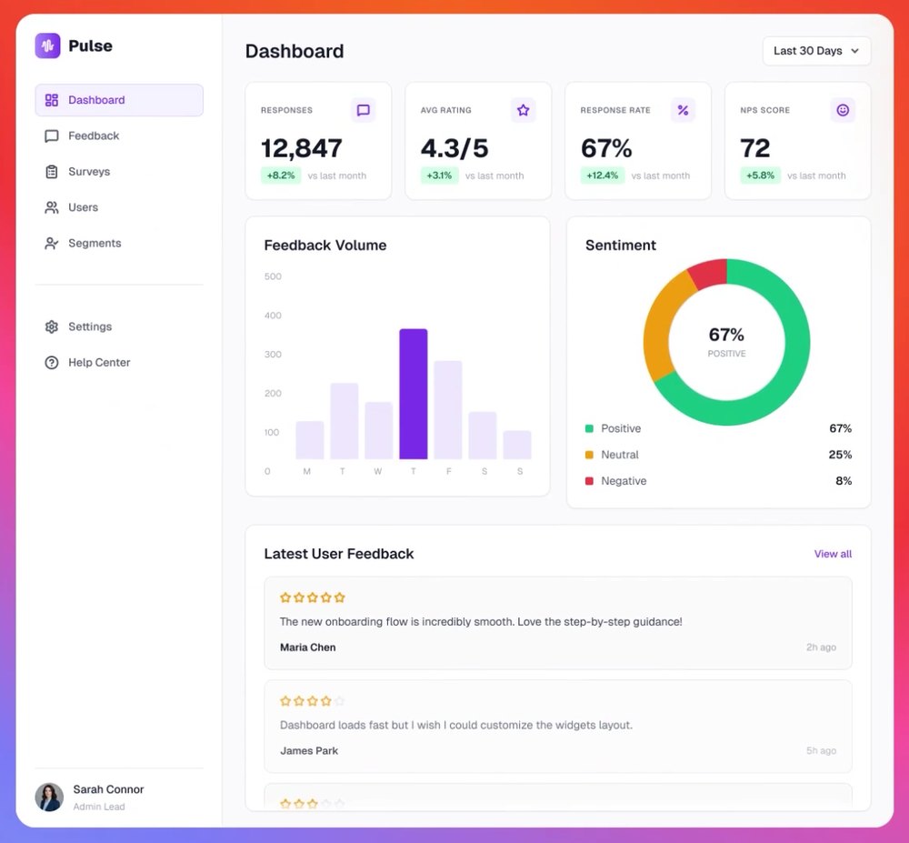Viewport: 909px width, 843px height.
Task: Click the Admin Lead role label
Action: (x=99, y=807)
